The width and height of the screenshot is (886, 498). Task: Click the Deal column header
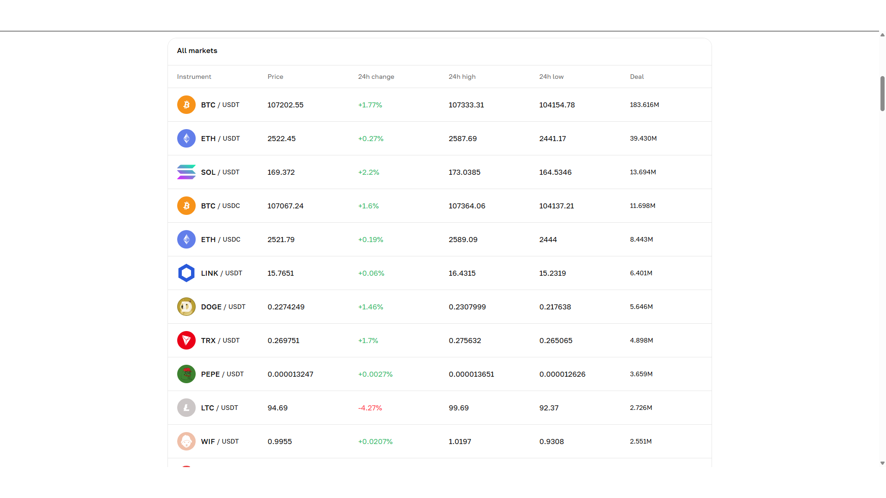pyautogui.click(x=637, y=77)
